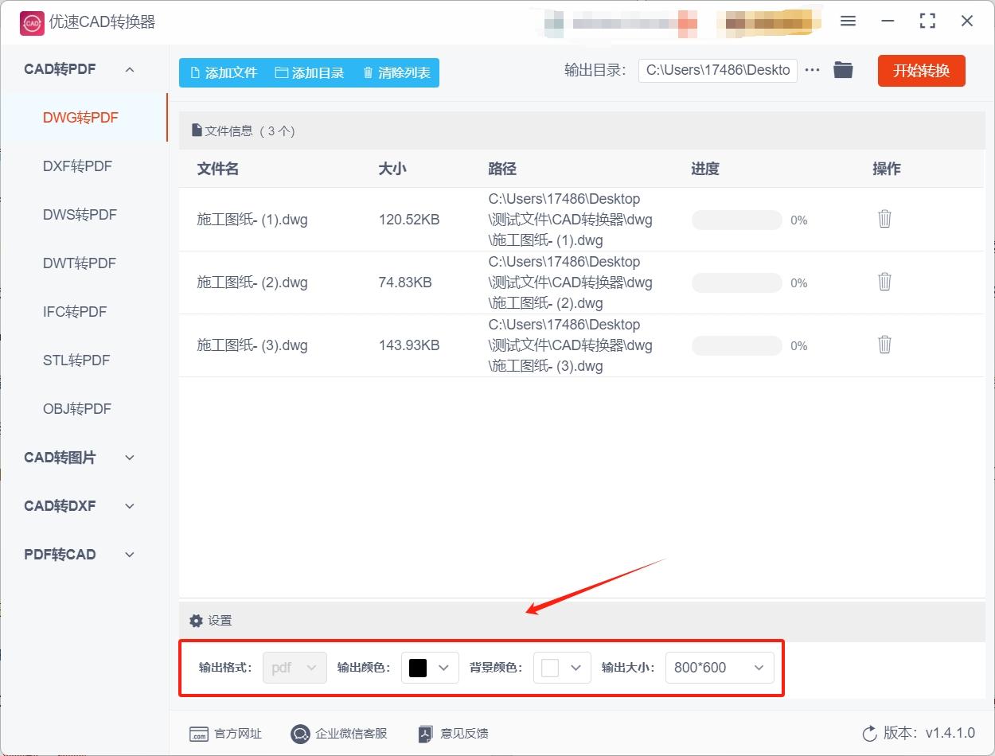Open a folder with the 添加目录 icon
995x756 pixels.
pos(281,72)
